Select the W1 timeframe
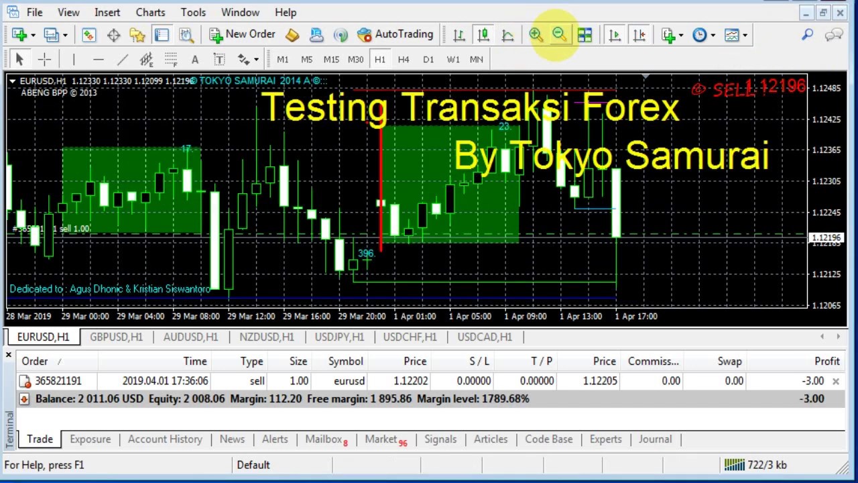The image size is (858, 483). click(453, 59)
